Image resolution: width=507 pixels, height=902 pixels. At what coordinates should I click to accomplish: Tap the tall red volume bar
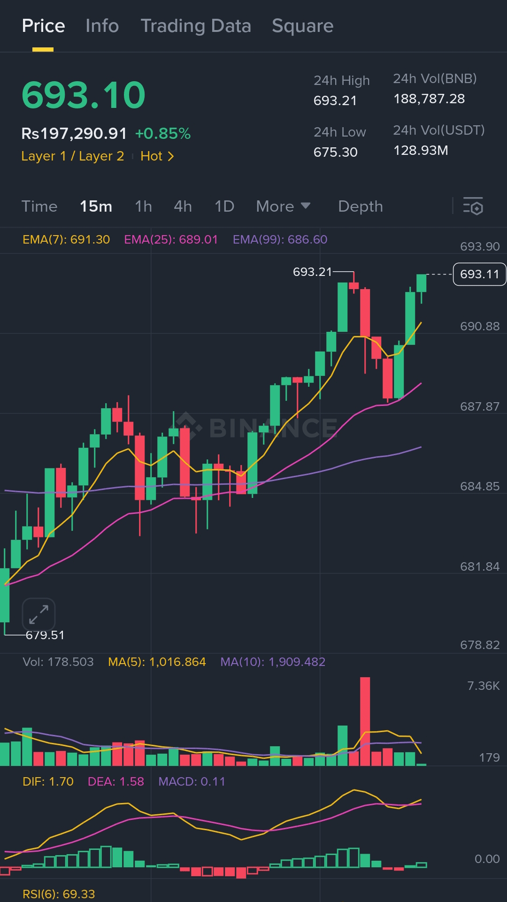[x=365, y=721]
